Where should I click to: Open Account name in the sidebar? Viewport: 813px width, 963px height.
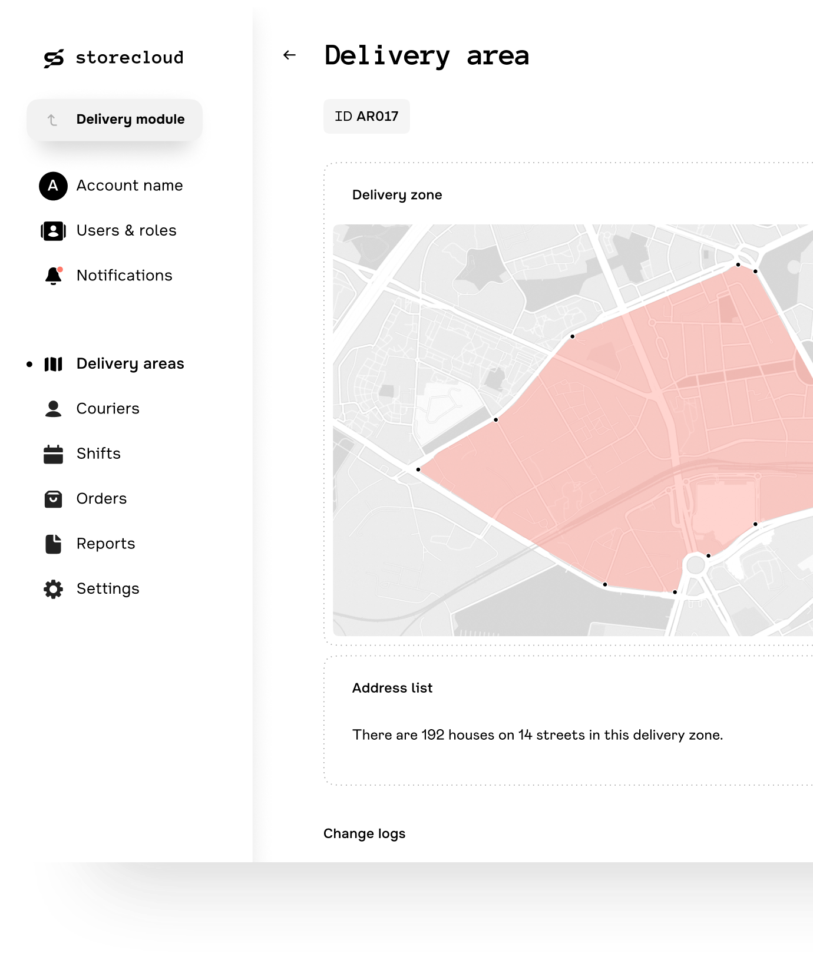click(130, 186)
